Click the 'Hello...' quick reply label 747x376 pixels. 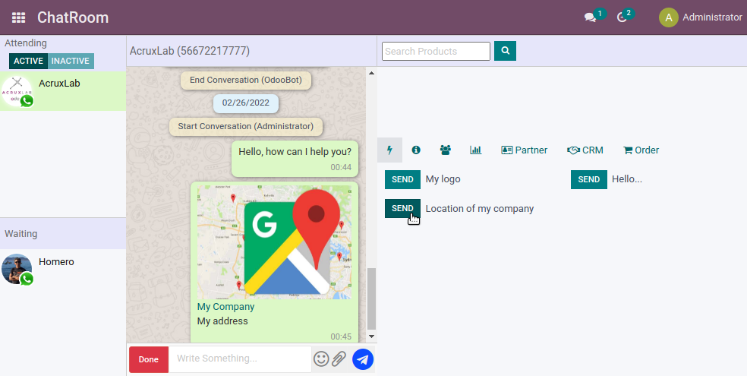(627, 180)
